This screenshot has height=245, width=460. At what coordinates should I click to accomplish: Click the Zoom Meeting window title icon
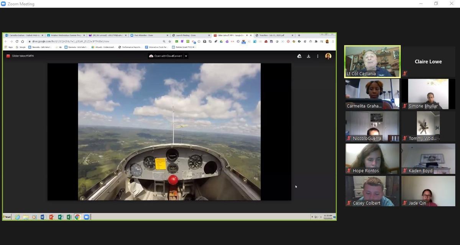click(x=3, y=4)
